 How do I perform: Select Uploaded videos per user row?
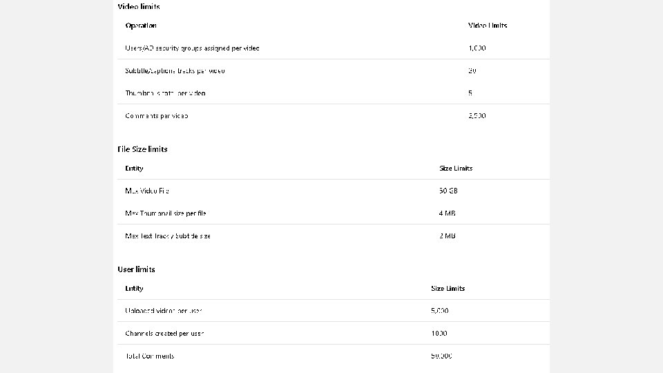click(x=164, y=311)
